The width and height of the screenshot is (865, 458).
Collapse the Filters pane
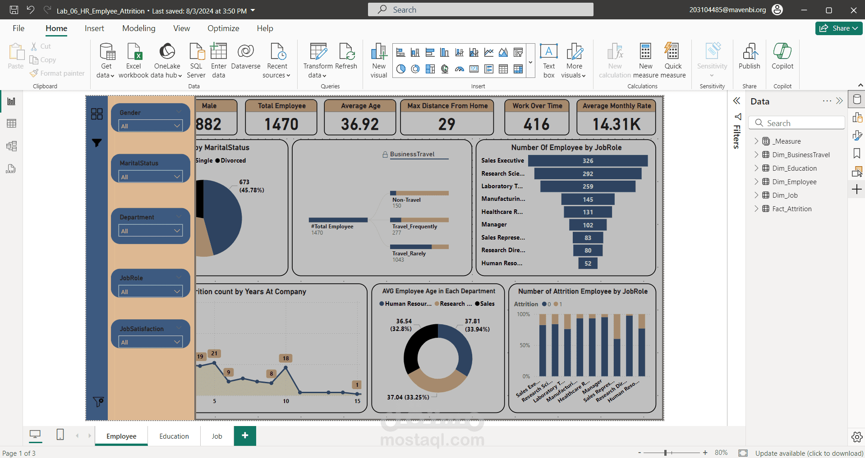tap(736, 101)
